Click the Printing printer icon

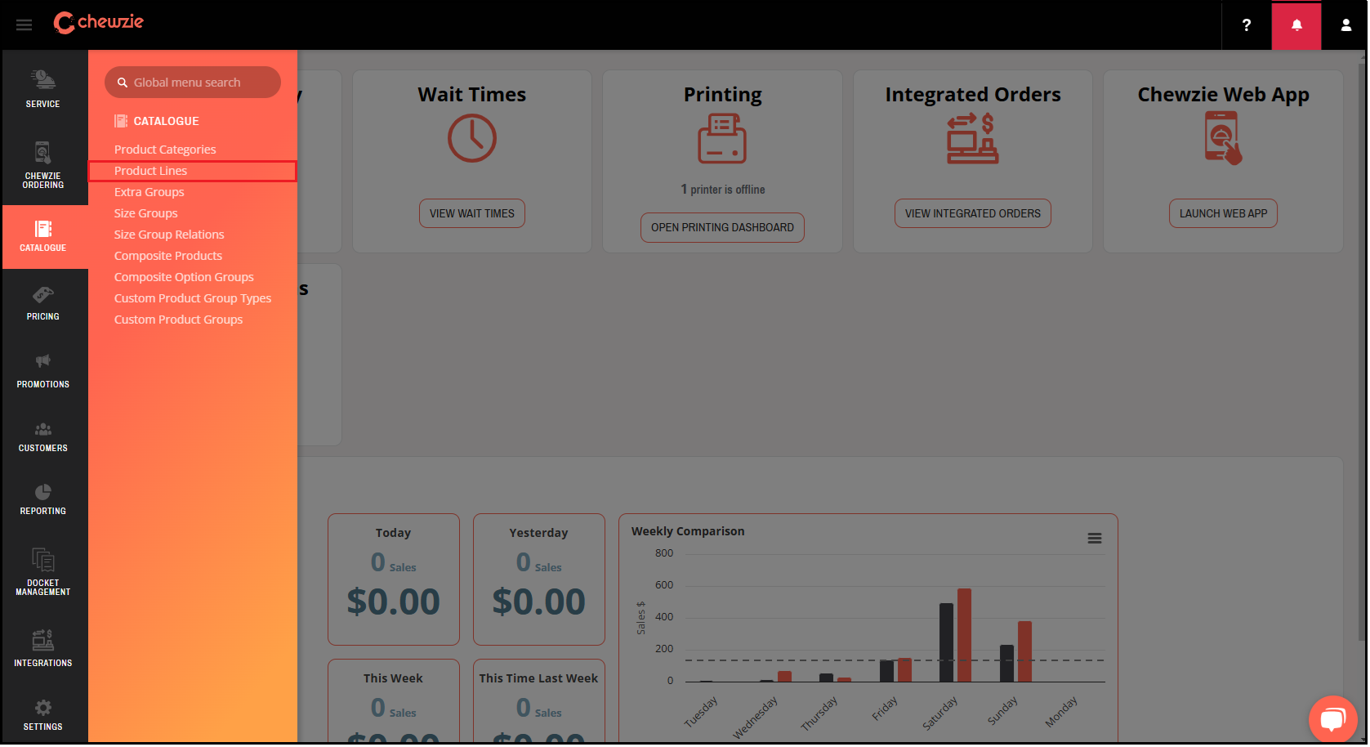point(722,139)
